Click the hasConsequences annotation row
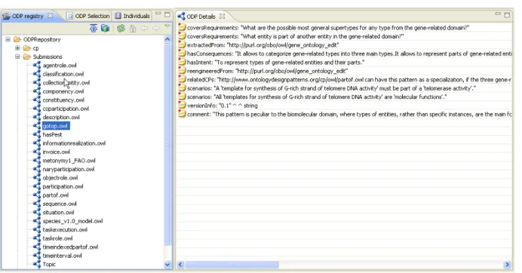 click(345, 54)
